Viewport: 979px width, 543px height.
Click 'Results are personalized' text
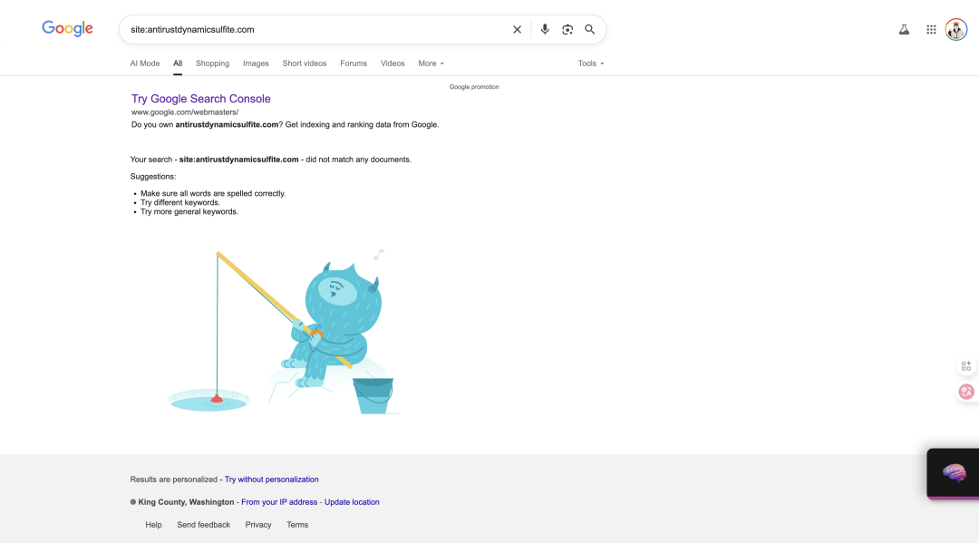pyautogui.click(x=173, y=480)
